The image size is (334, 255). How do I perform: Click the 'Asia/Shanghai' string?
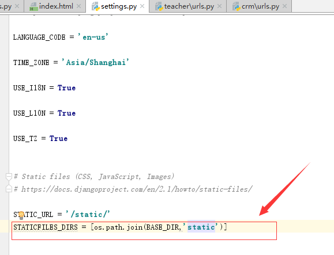point(95,62)
